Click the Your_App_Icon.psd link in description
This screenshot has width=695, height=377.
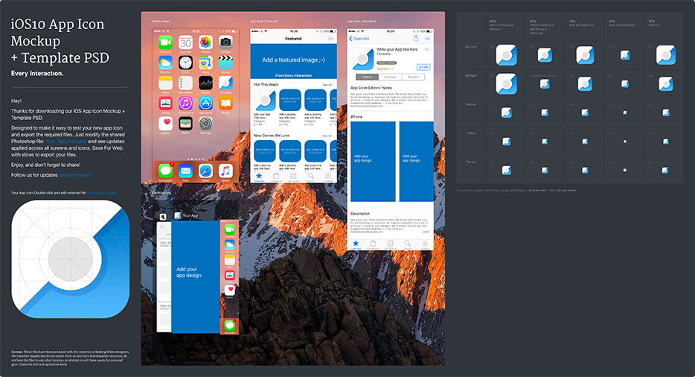point(68,139)
